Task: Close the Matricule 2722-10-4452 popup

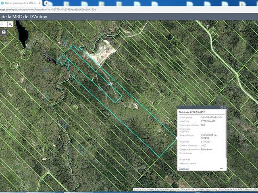Action: point(225,108)
